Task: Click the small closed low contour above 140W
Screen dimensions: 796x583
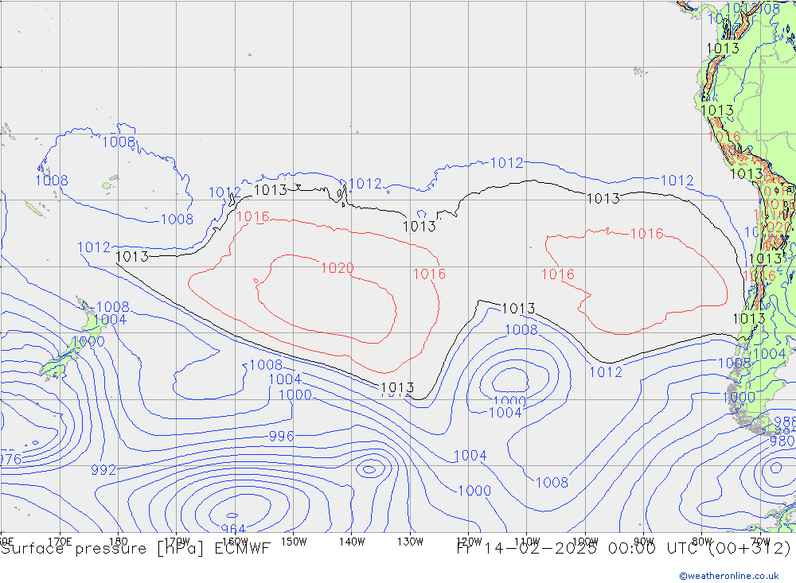Action: 370,468
